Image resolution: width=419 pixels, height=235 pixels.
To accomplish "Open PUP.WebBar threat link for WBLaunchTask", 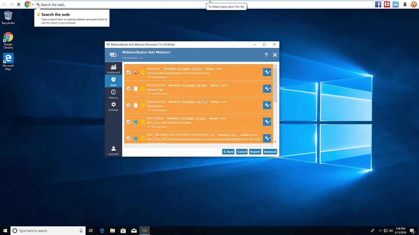I will 189,86.
